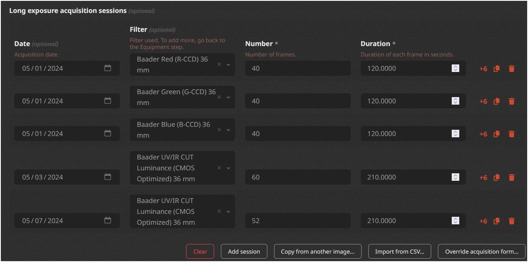
Task: Edit number of frames in Baader Blue row
Action: (298, 134)
